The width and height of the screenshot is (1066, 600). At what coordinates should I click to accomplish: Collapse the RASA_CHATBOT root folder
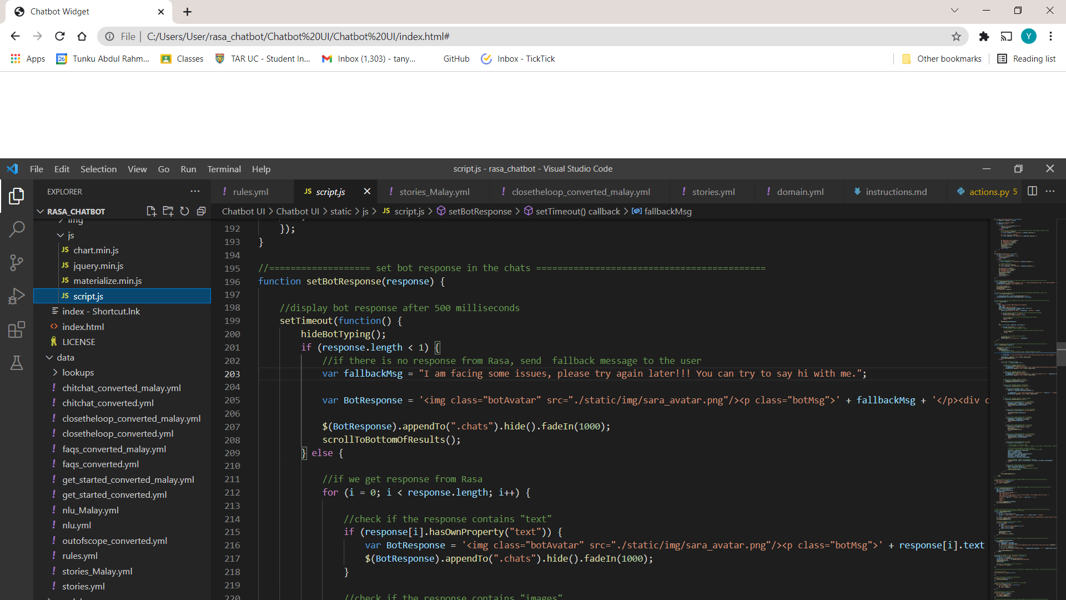(x=41, y=212)
